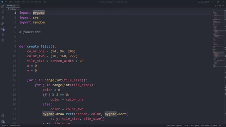Viewport: 226px width, 127px height.
Task: Change encoding via UTF-8 status item
Action: click(186, 126)
